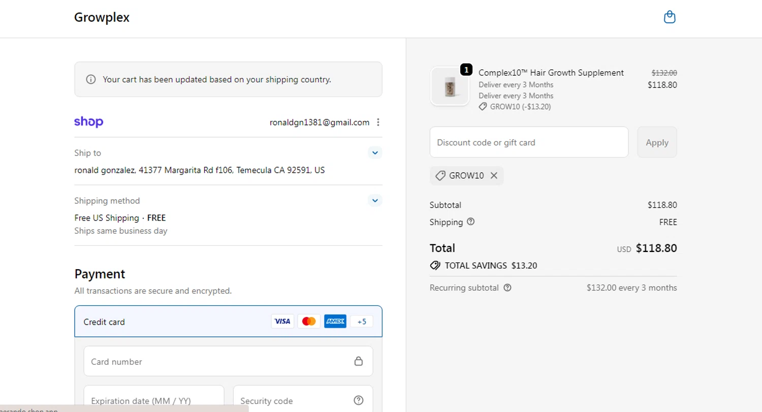
Task: Click Ships same business day text
Action: tap(121, 231)
